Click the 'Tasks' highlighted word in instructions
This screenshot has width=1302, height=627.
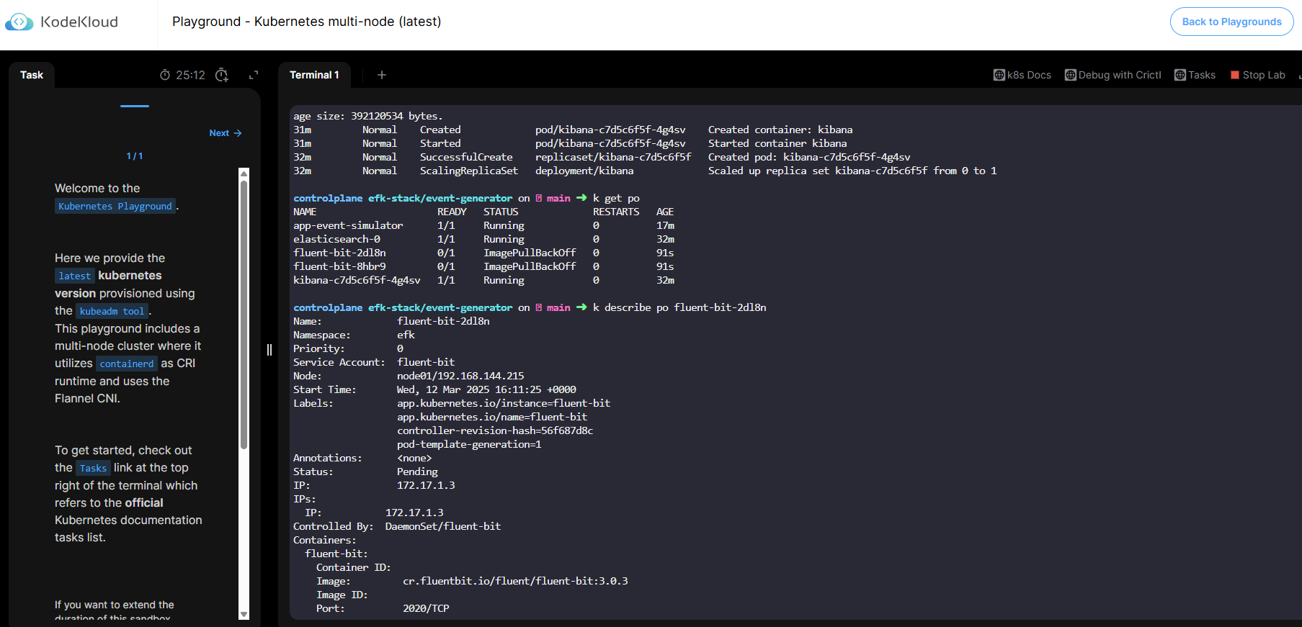[93, 469]
